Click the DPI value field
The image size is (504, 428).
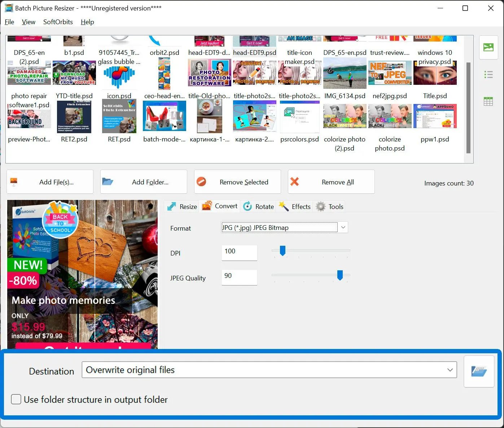(239, 253)
